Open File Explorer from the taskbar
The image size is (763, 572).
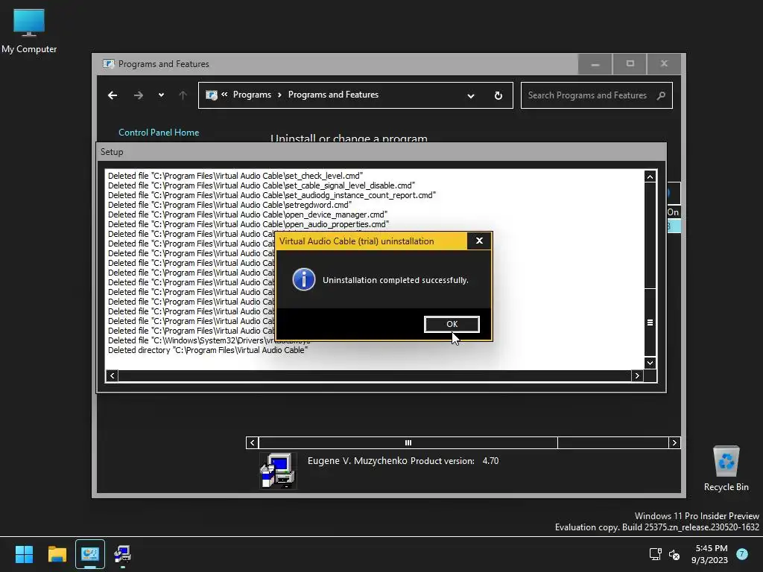pyautogui.click(x=57, y=554)
